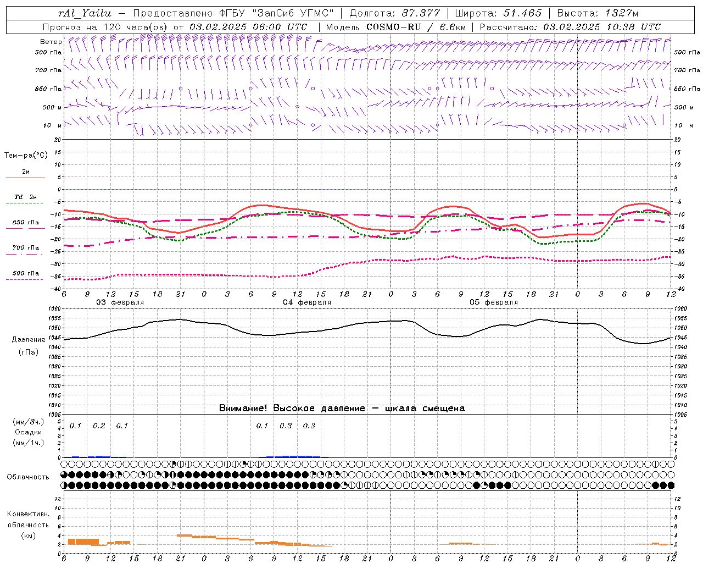The height and width of the screenshot is (563, 703).
Task: Select the latitude value "51.465"
Action: (x=522, y=13)
